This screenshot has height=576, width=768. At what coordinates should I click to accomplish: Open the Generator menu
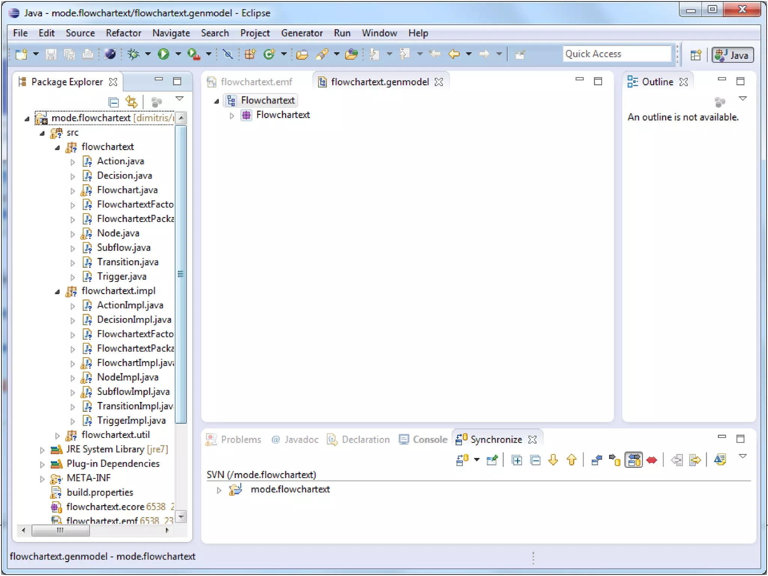point(301,33)
